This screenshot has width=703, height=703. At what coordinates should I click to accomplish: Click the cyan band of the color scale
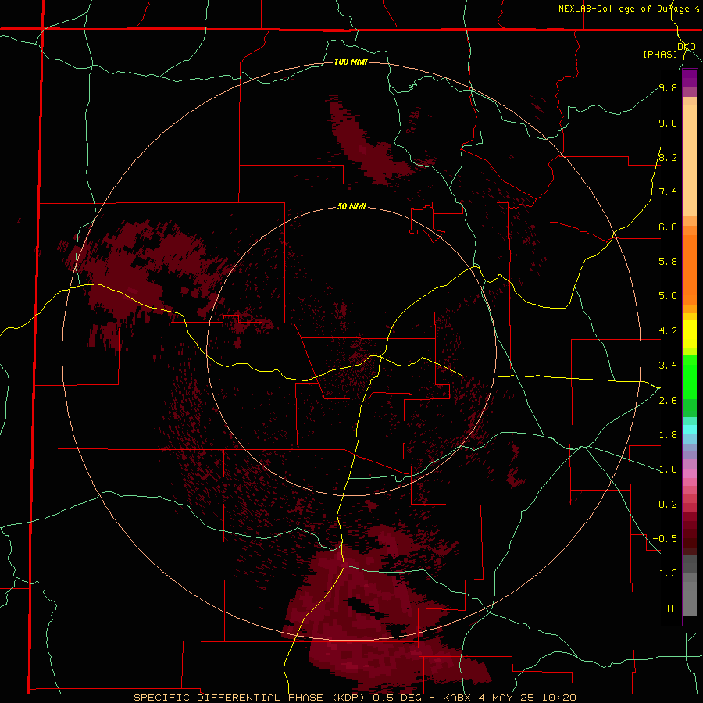click(x=690, y=430)
